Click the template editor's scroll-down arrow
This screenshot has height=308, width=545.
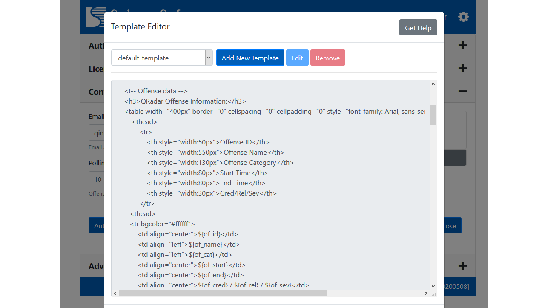433,286
